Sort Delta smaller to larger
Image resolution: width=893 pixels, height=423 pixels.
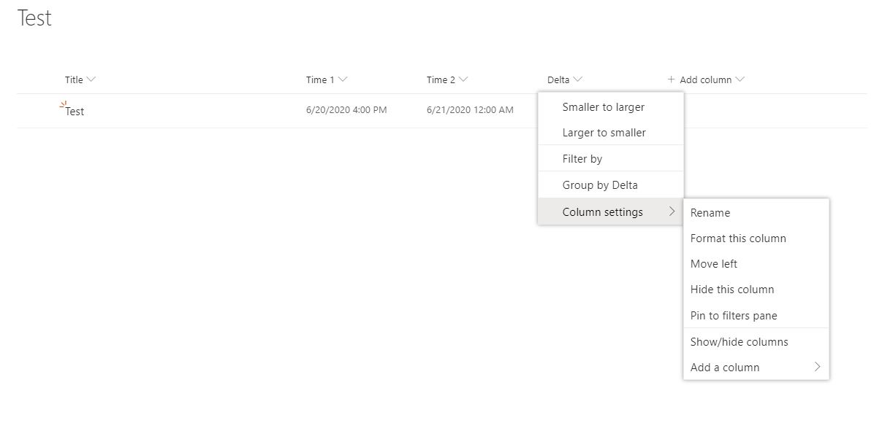pyautogui.click(x=603, y=107)
